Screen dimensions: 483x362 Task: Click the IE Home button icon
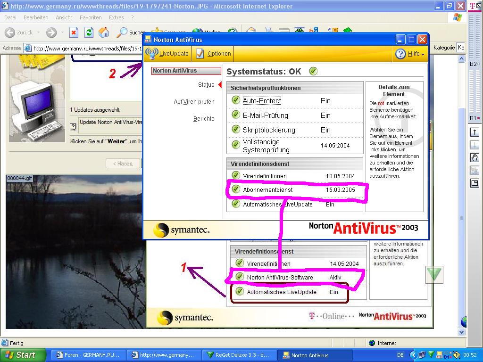pyautogui.click(x=104, y=33)
